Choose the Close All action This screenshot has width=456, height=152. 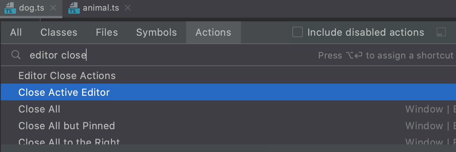(228, 109)
